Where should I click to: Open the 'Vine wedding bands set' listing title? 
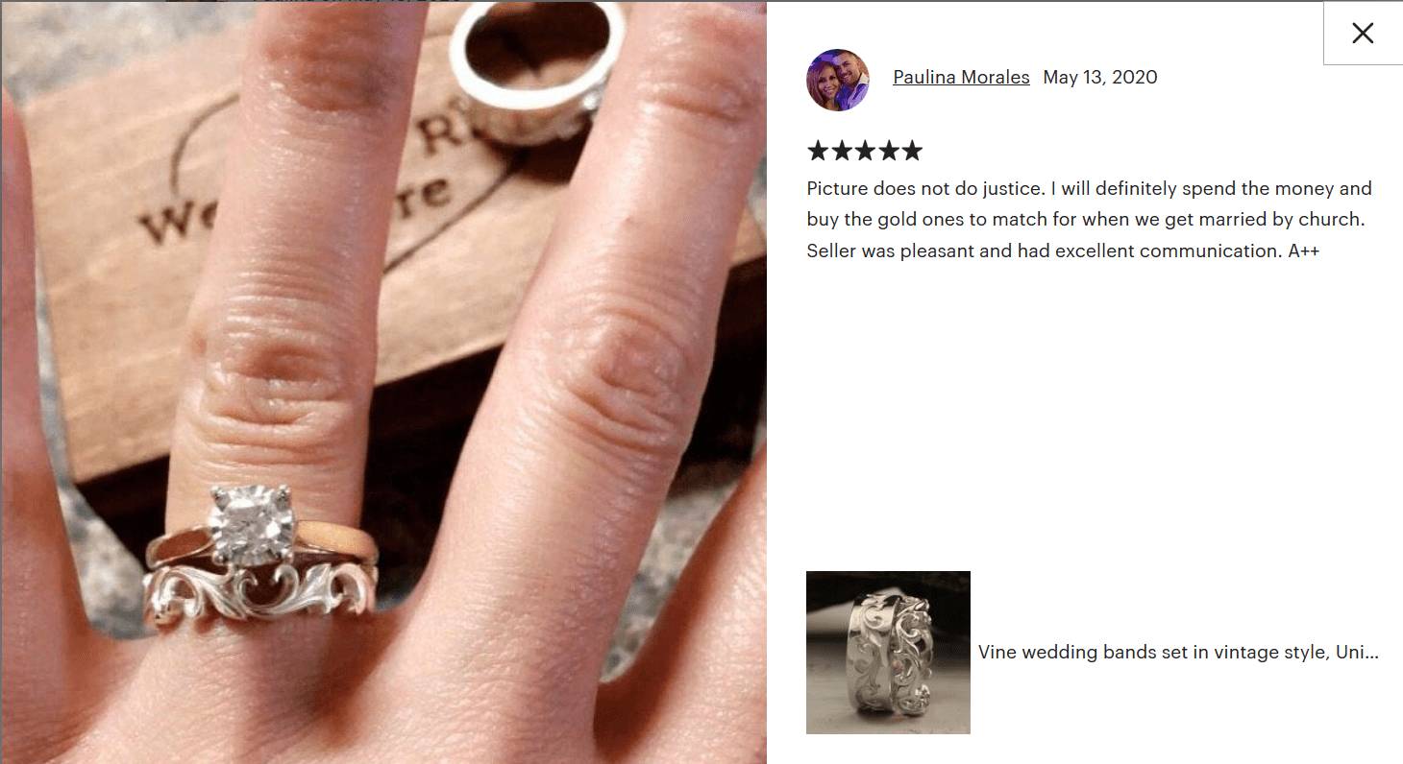(1179, 653)
